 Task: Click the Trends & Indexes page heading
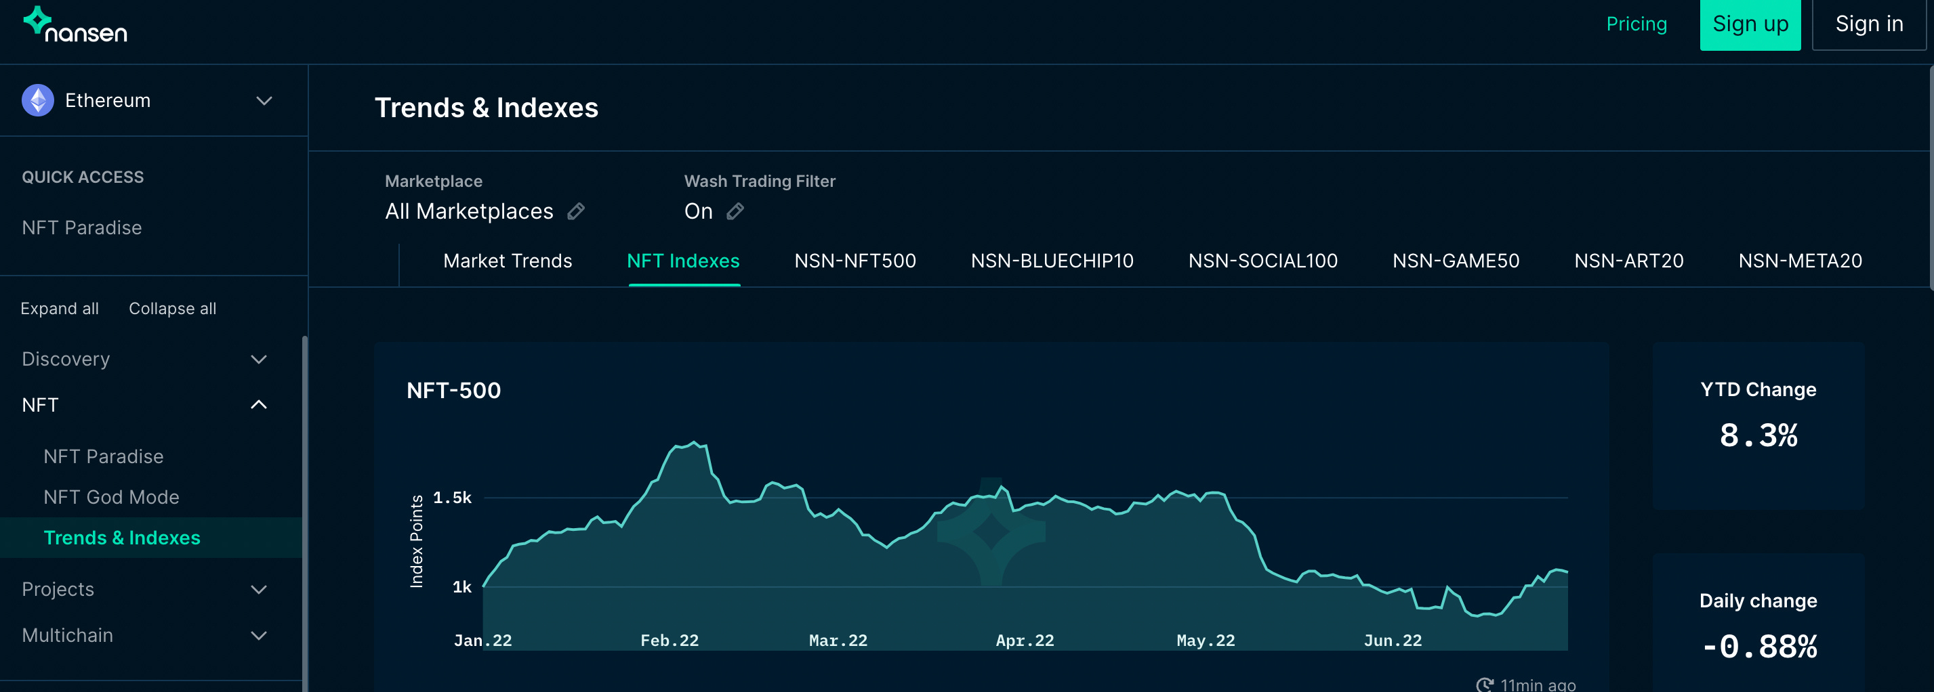[x=487, y=108]
